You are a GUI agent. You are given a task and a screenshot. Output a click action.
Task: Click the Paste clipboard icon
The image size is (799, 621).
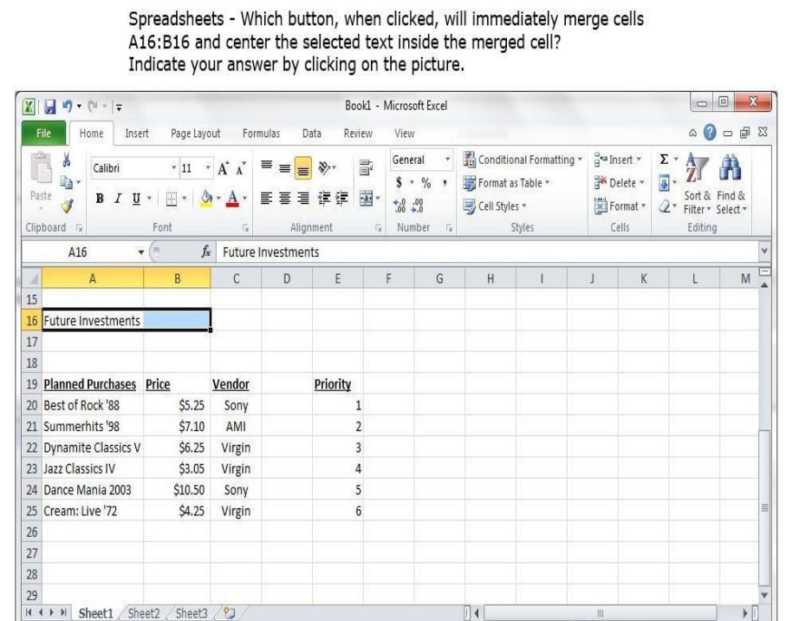[x=41, y=168]
